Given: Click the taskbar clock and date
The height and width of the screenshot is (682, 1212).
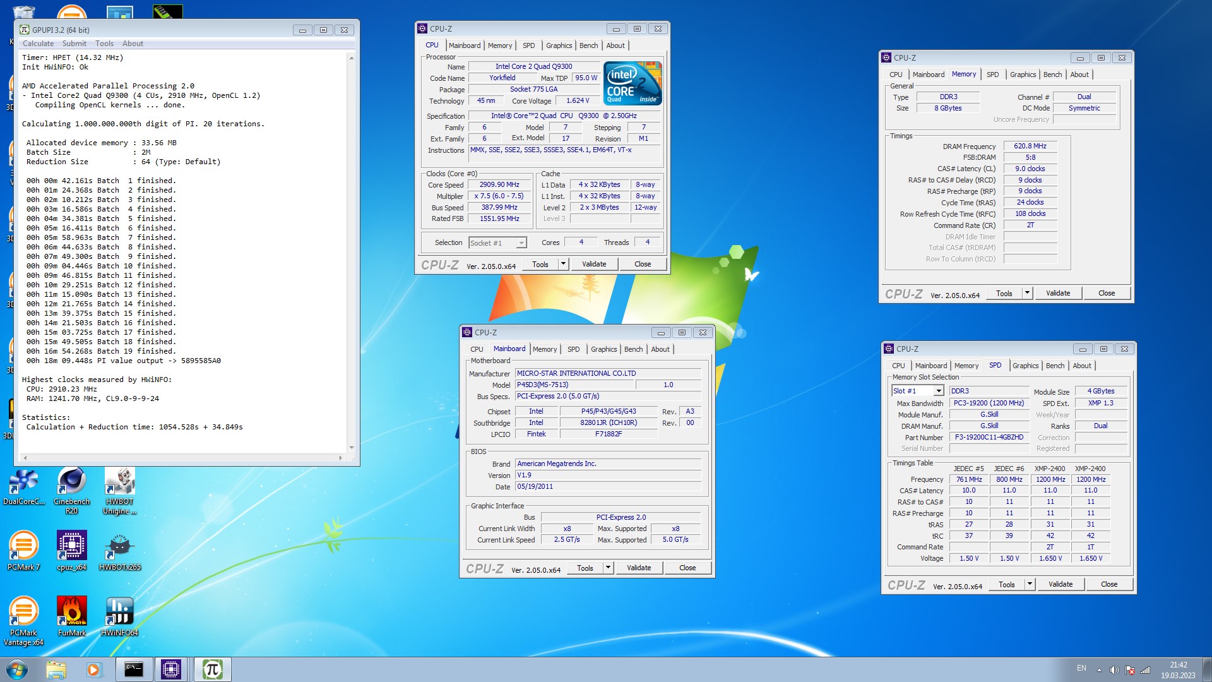Looking at the screenshot, I should 1178,670.
